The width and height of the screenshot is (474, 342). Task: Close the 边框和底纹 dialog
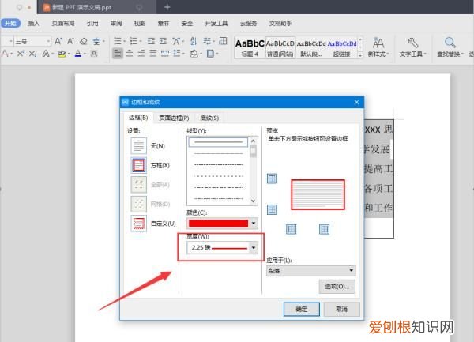(x=357, y=102)
